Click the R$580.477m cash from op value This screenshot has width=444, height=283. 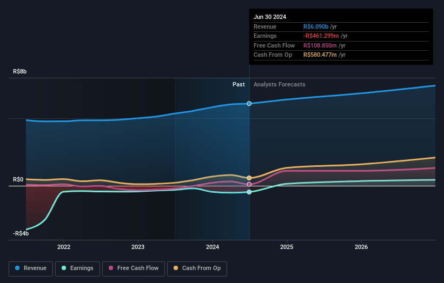(x=320, y=55)
